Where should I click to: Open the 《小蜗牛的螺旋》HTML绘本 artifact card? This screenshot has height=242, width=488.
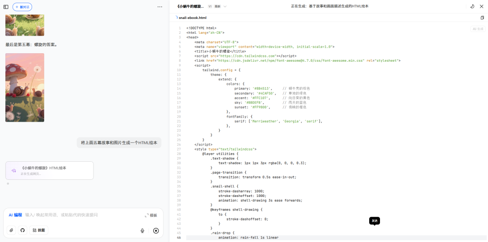click(x=50, y=171)
